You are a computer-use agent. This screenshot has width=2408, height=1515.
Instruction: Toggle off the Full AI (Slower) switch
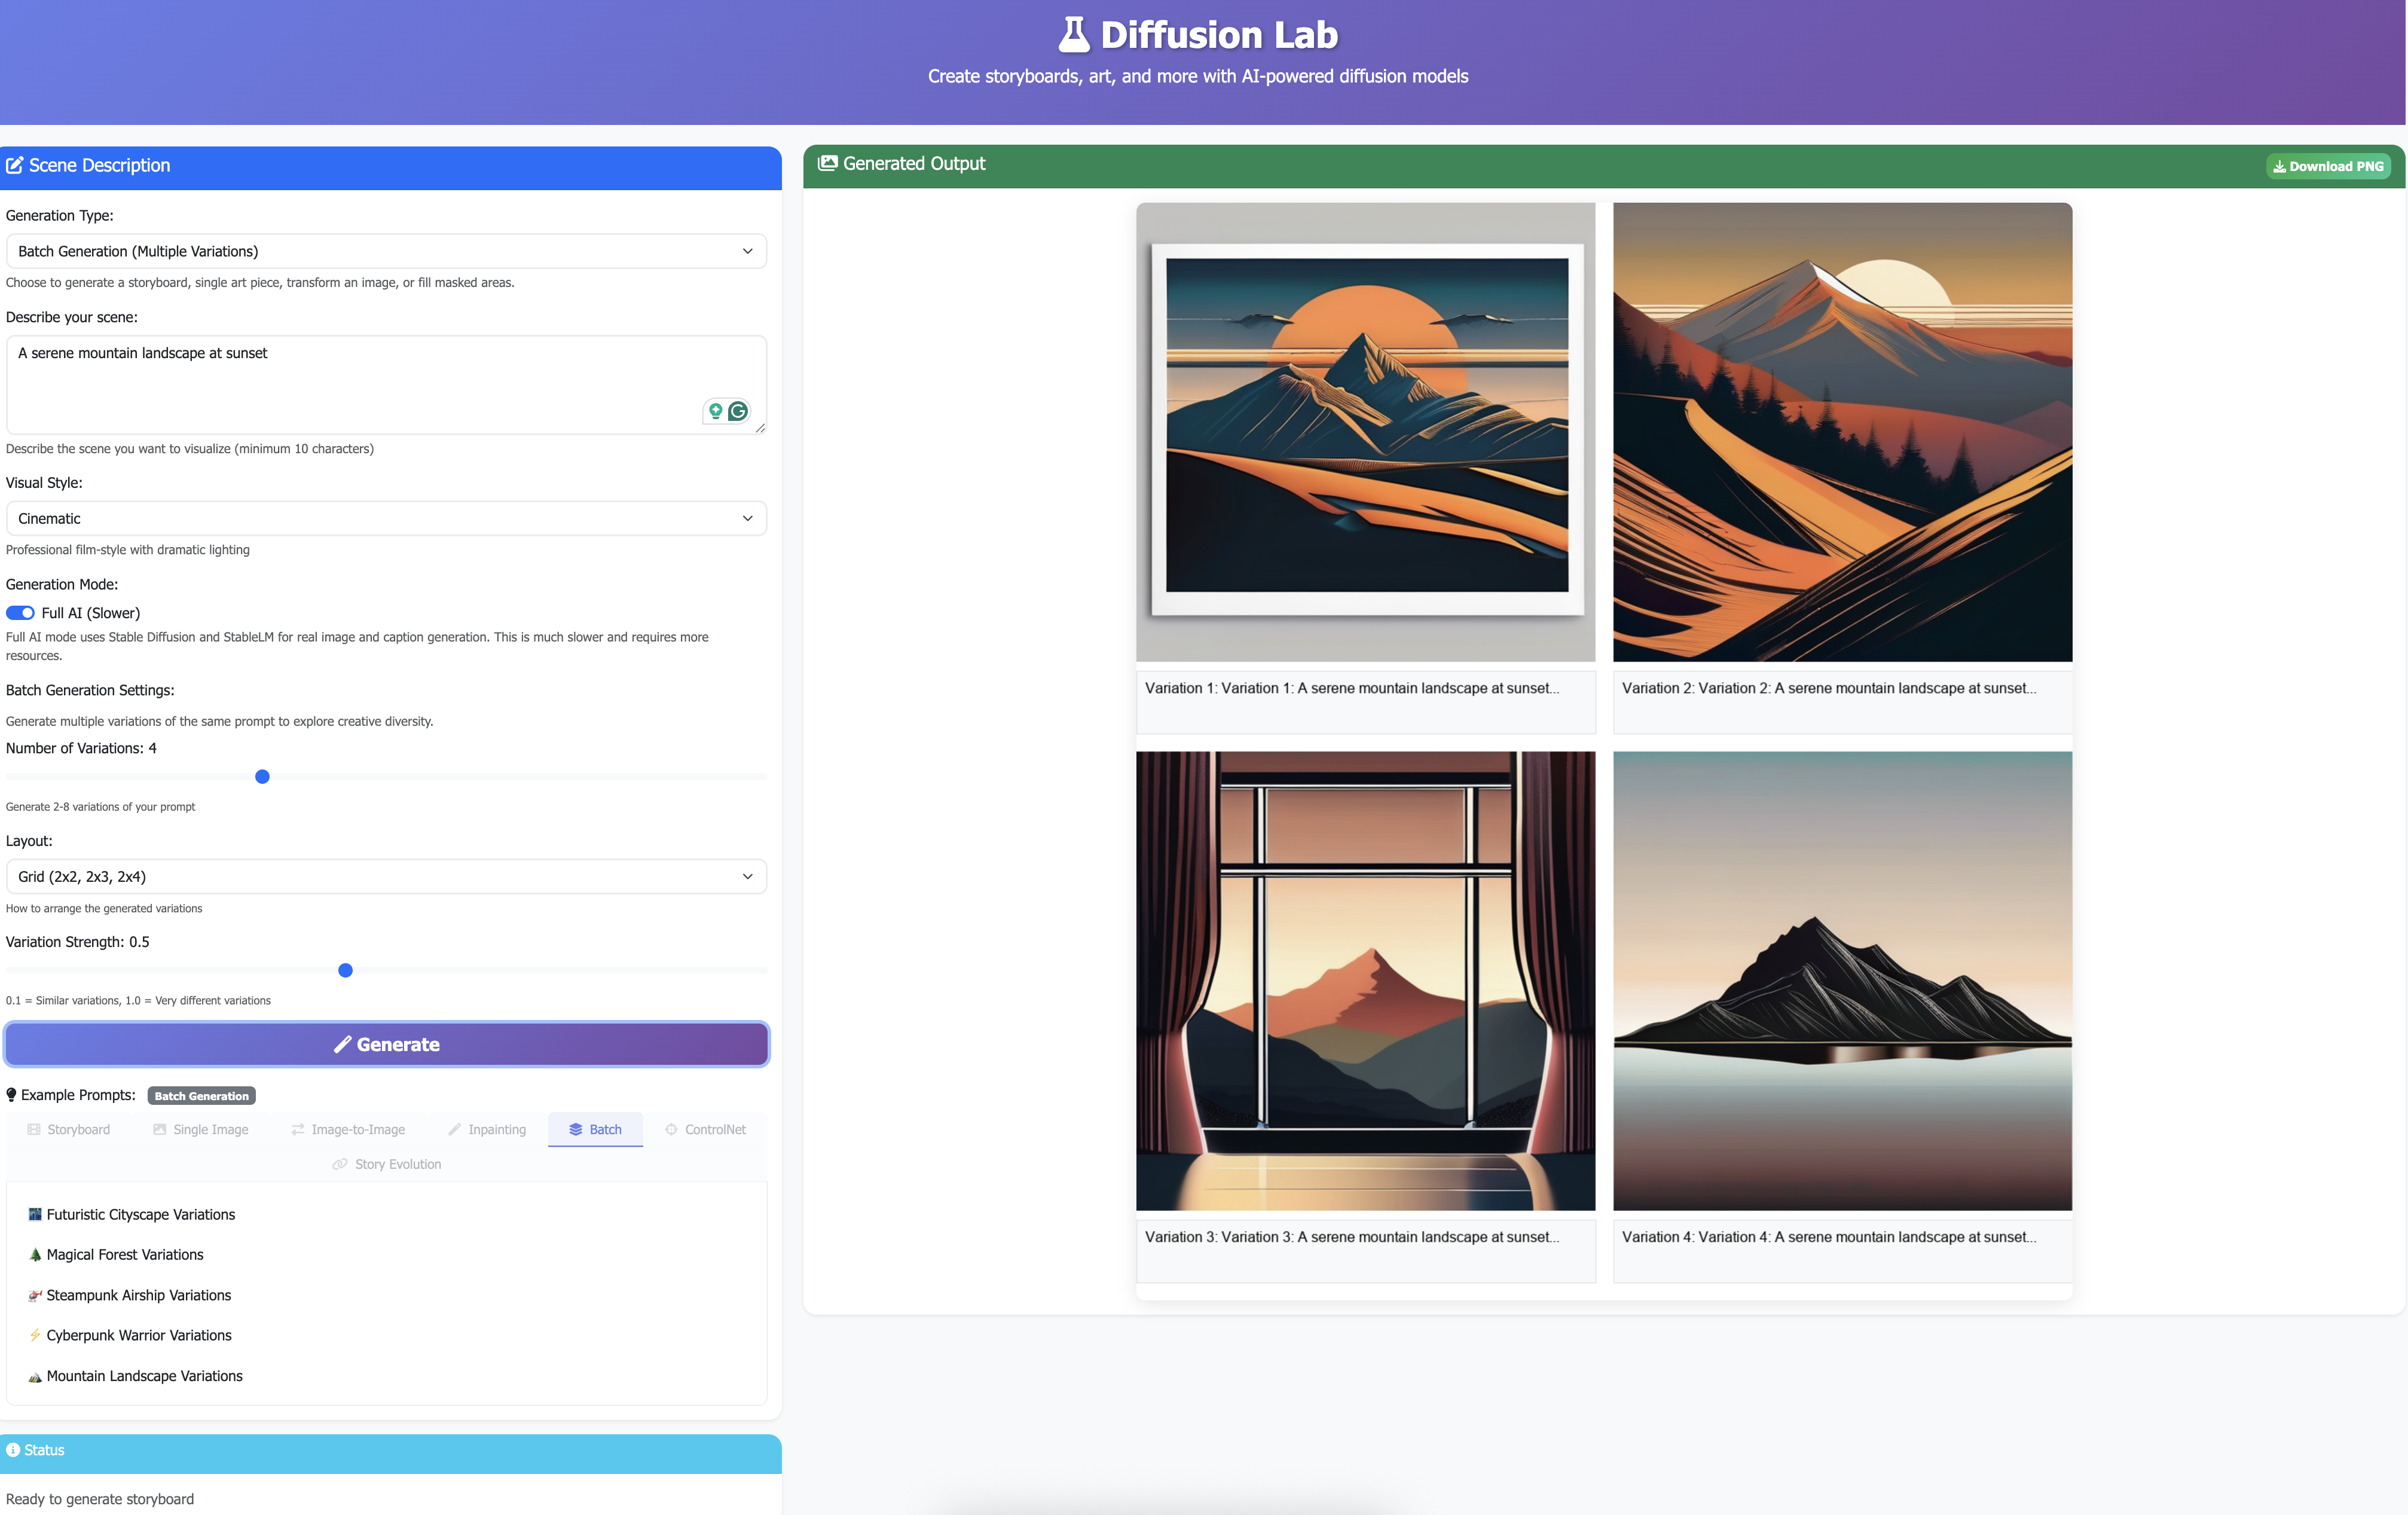20,613
